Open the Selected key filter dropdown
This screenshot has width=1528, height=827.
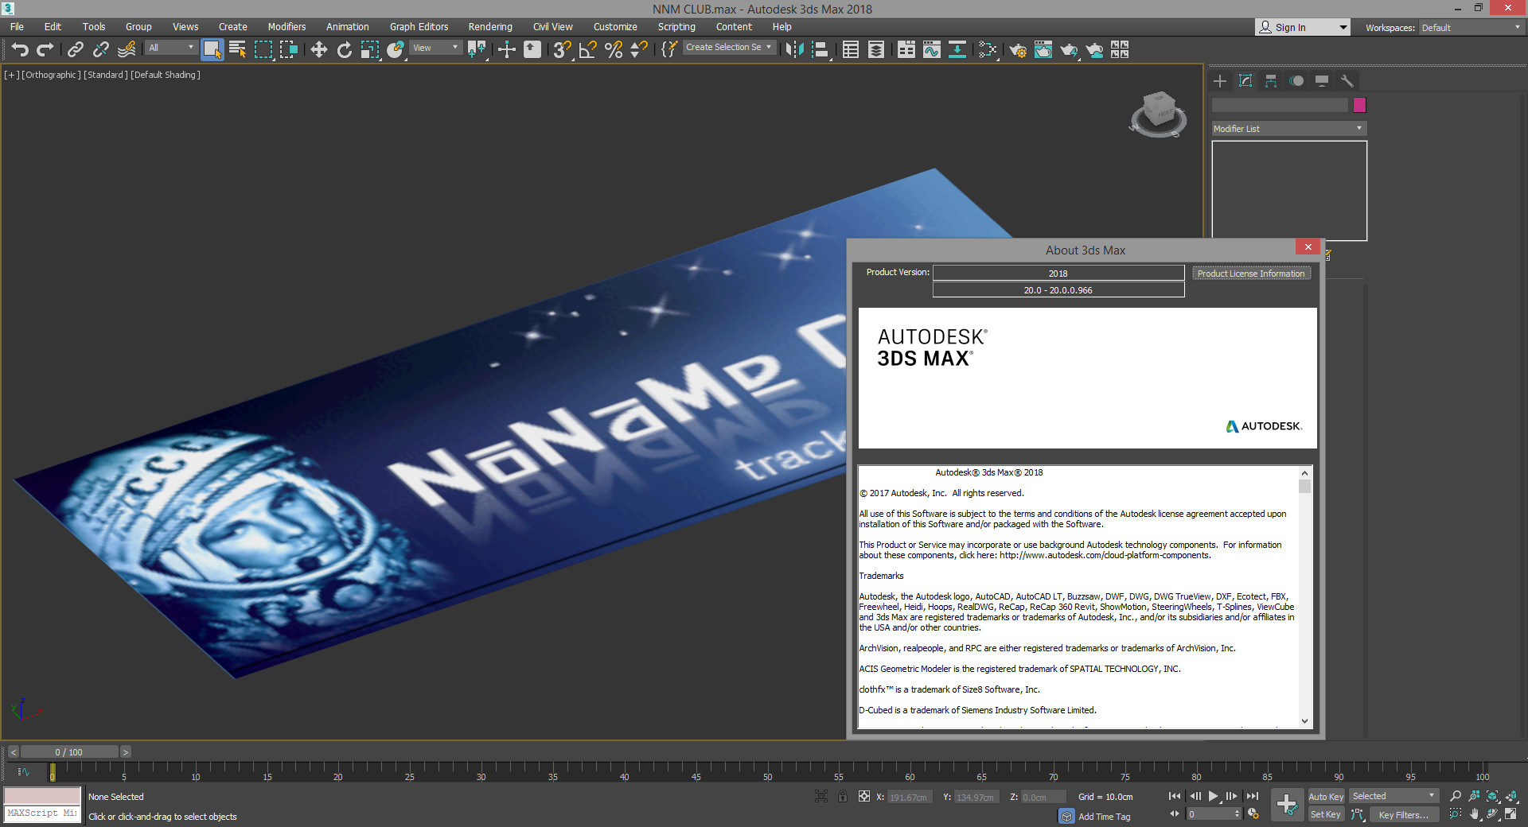[x=1394, y=796]
